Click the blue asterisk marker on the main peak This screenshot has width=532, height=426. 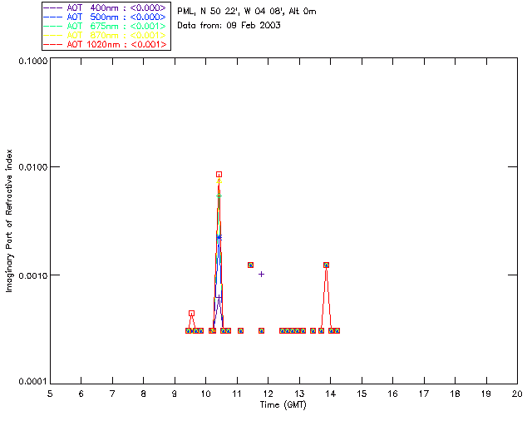[x=219, y=237]
